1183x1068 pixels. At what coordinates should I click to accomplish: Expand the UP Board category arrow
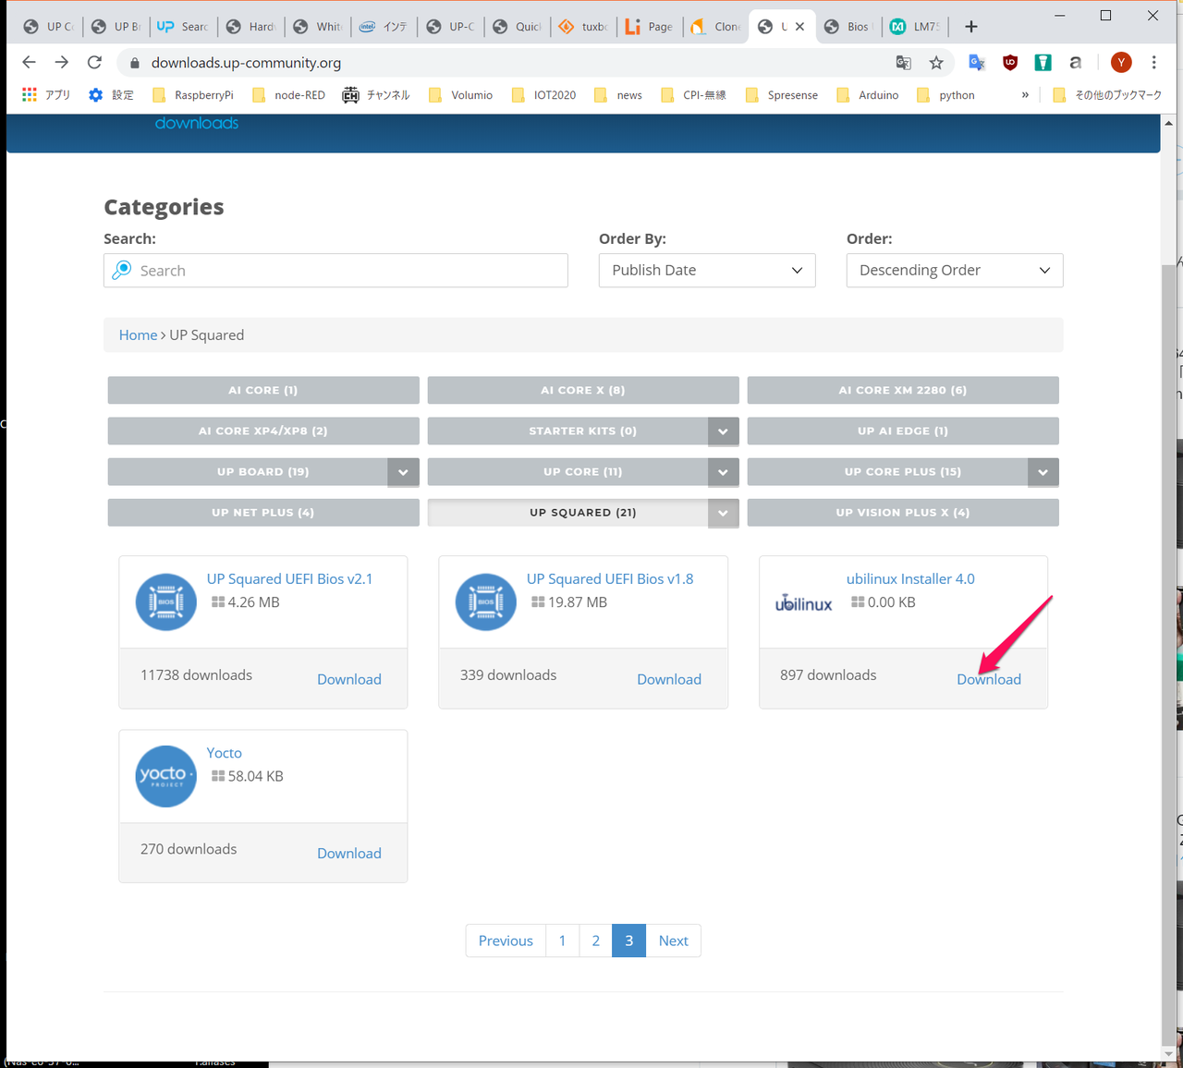(403, 472)
